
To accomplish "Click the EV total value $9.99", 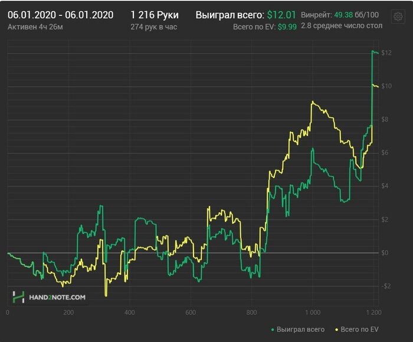I will [287, 27].
